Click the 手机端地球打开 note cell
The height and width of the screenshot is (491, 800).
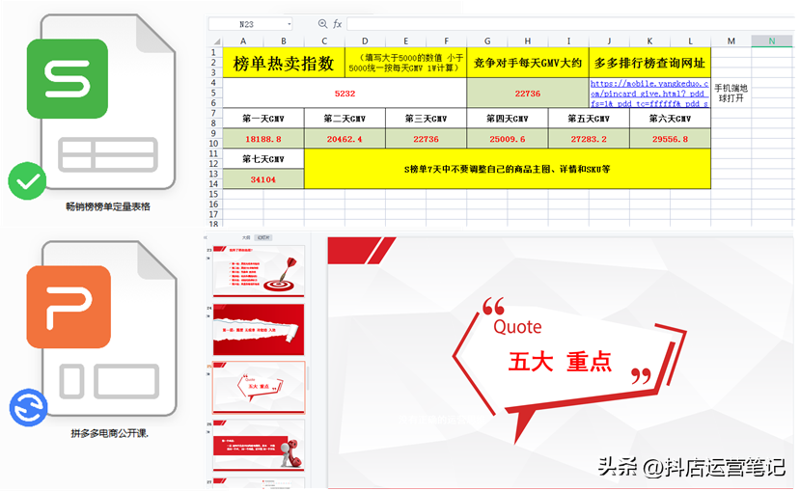click(731, 94)
